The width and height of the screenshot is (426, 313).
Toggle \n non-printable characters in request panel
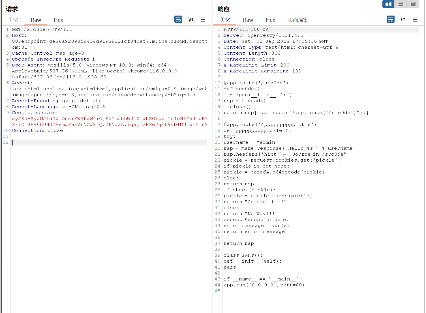(x=191, y=20)
